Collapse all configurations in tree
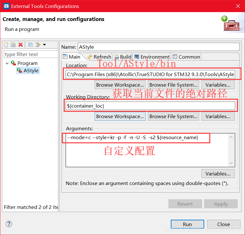245x235 pixels. click(x=31, y=45)
